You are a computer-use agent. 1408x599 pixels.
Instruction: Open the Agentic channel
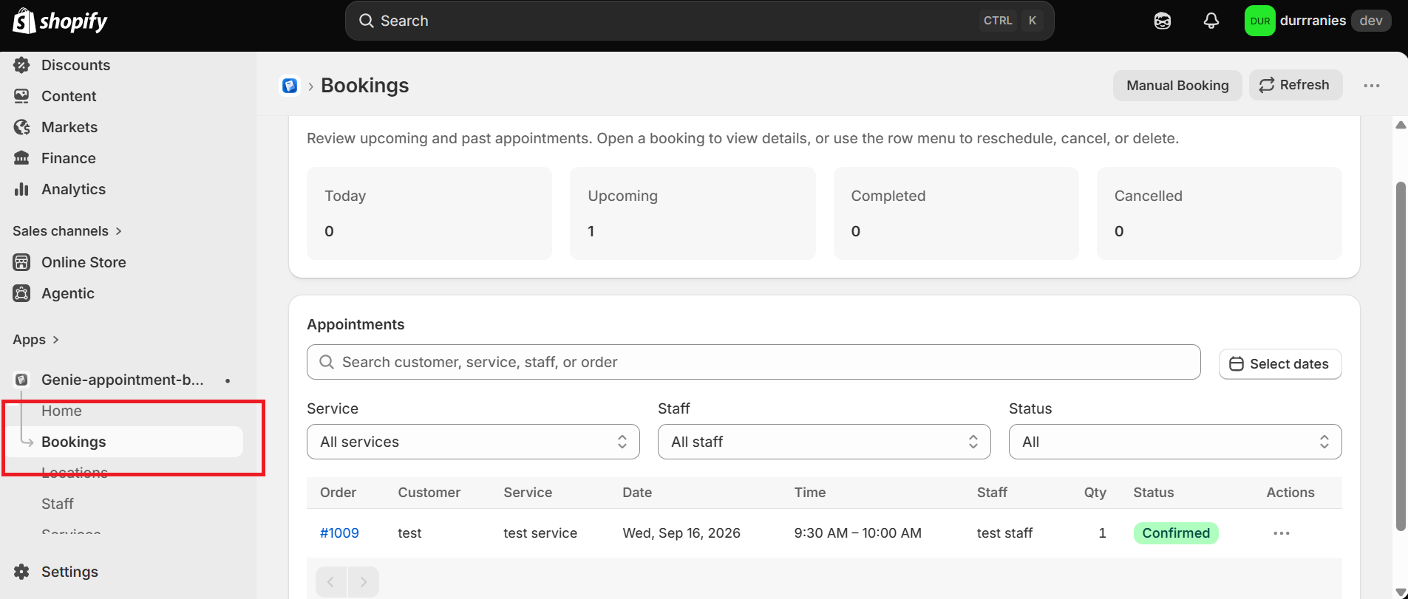click(x=68, y=293)
